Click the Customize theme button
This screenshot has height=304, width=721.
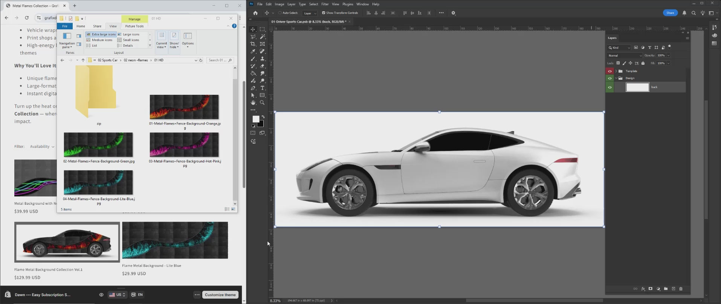pos(220,295)
